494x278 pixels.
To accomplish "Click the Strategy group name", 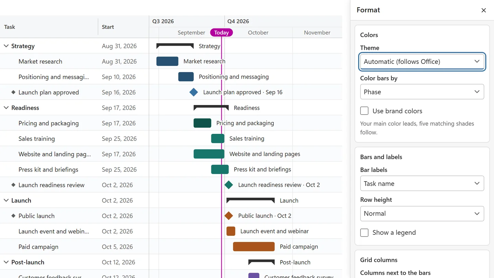I will click(x=23, y=46).
